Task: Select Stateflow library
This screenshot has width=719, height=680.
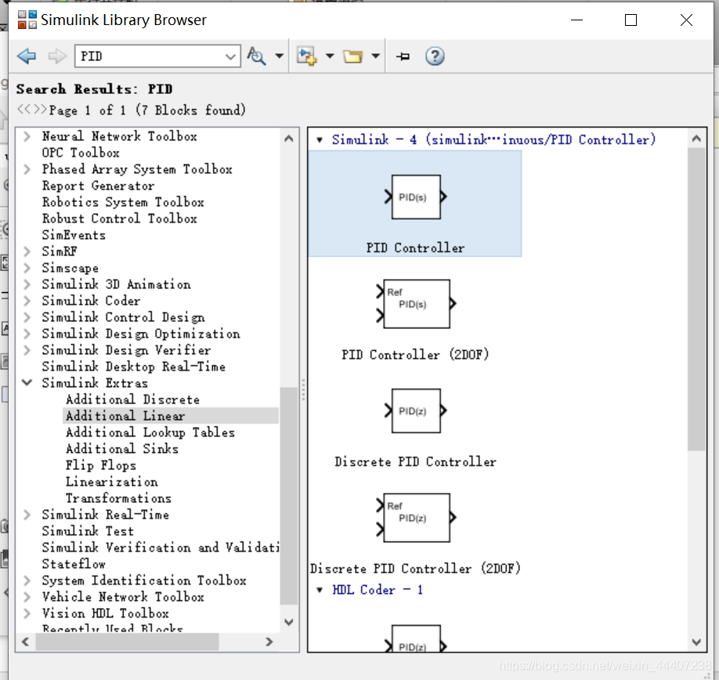Action: 74,564
